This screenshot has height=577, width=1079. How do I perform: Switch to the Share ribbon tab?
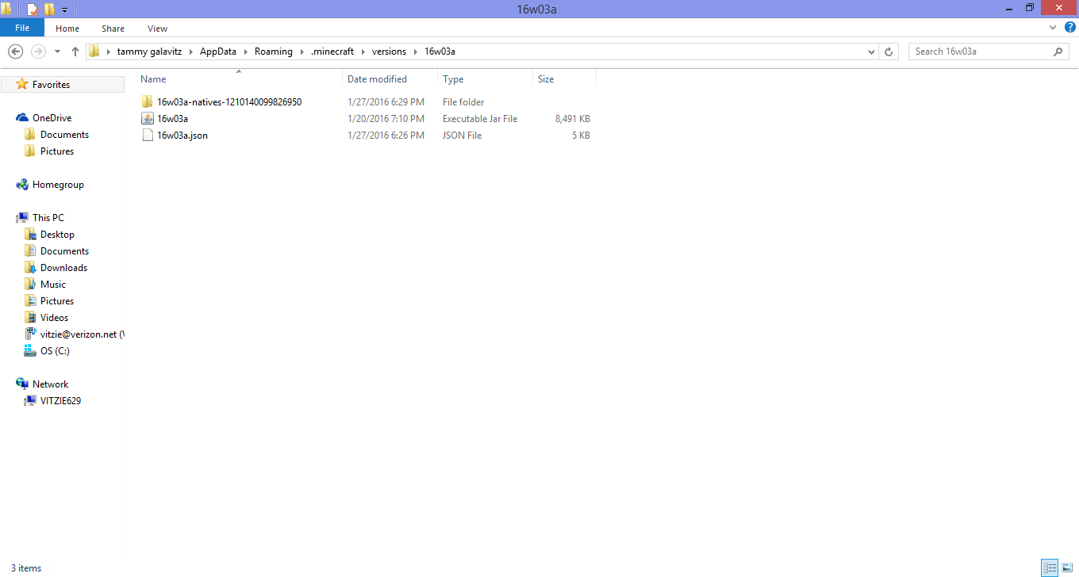(x=113, y=29)
